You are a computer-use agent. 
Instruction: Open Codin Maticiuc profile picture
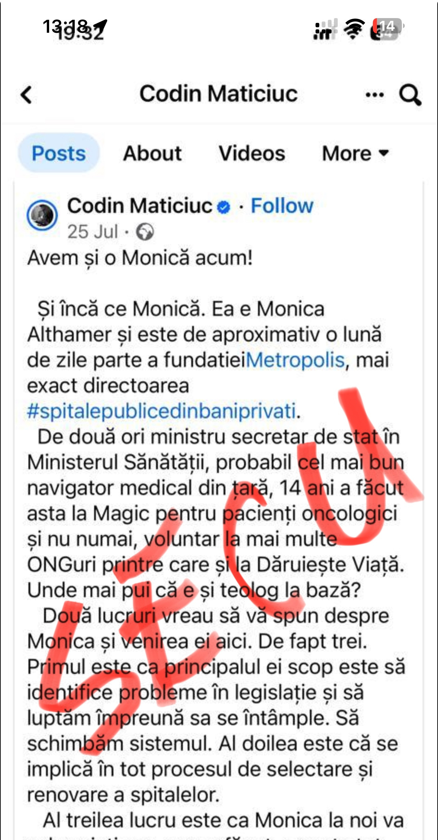tap(42, 215)
